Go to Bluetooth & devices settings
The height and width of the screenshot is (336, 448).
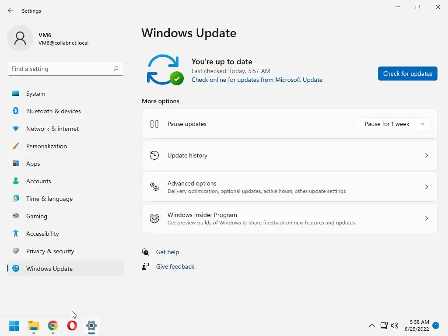(66, 111)
